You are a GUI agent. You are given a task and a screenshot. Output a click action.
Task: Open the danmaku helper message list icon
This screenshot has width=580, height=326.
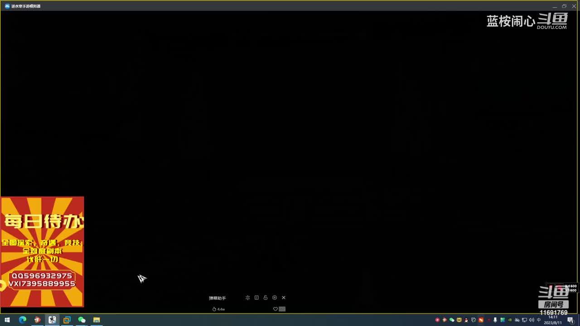pos(256,297)
